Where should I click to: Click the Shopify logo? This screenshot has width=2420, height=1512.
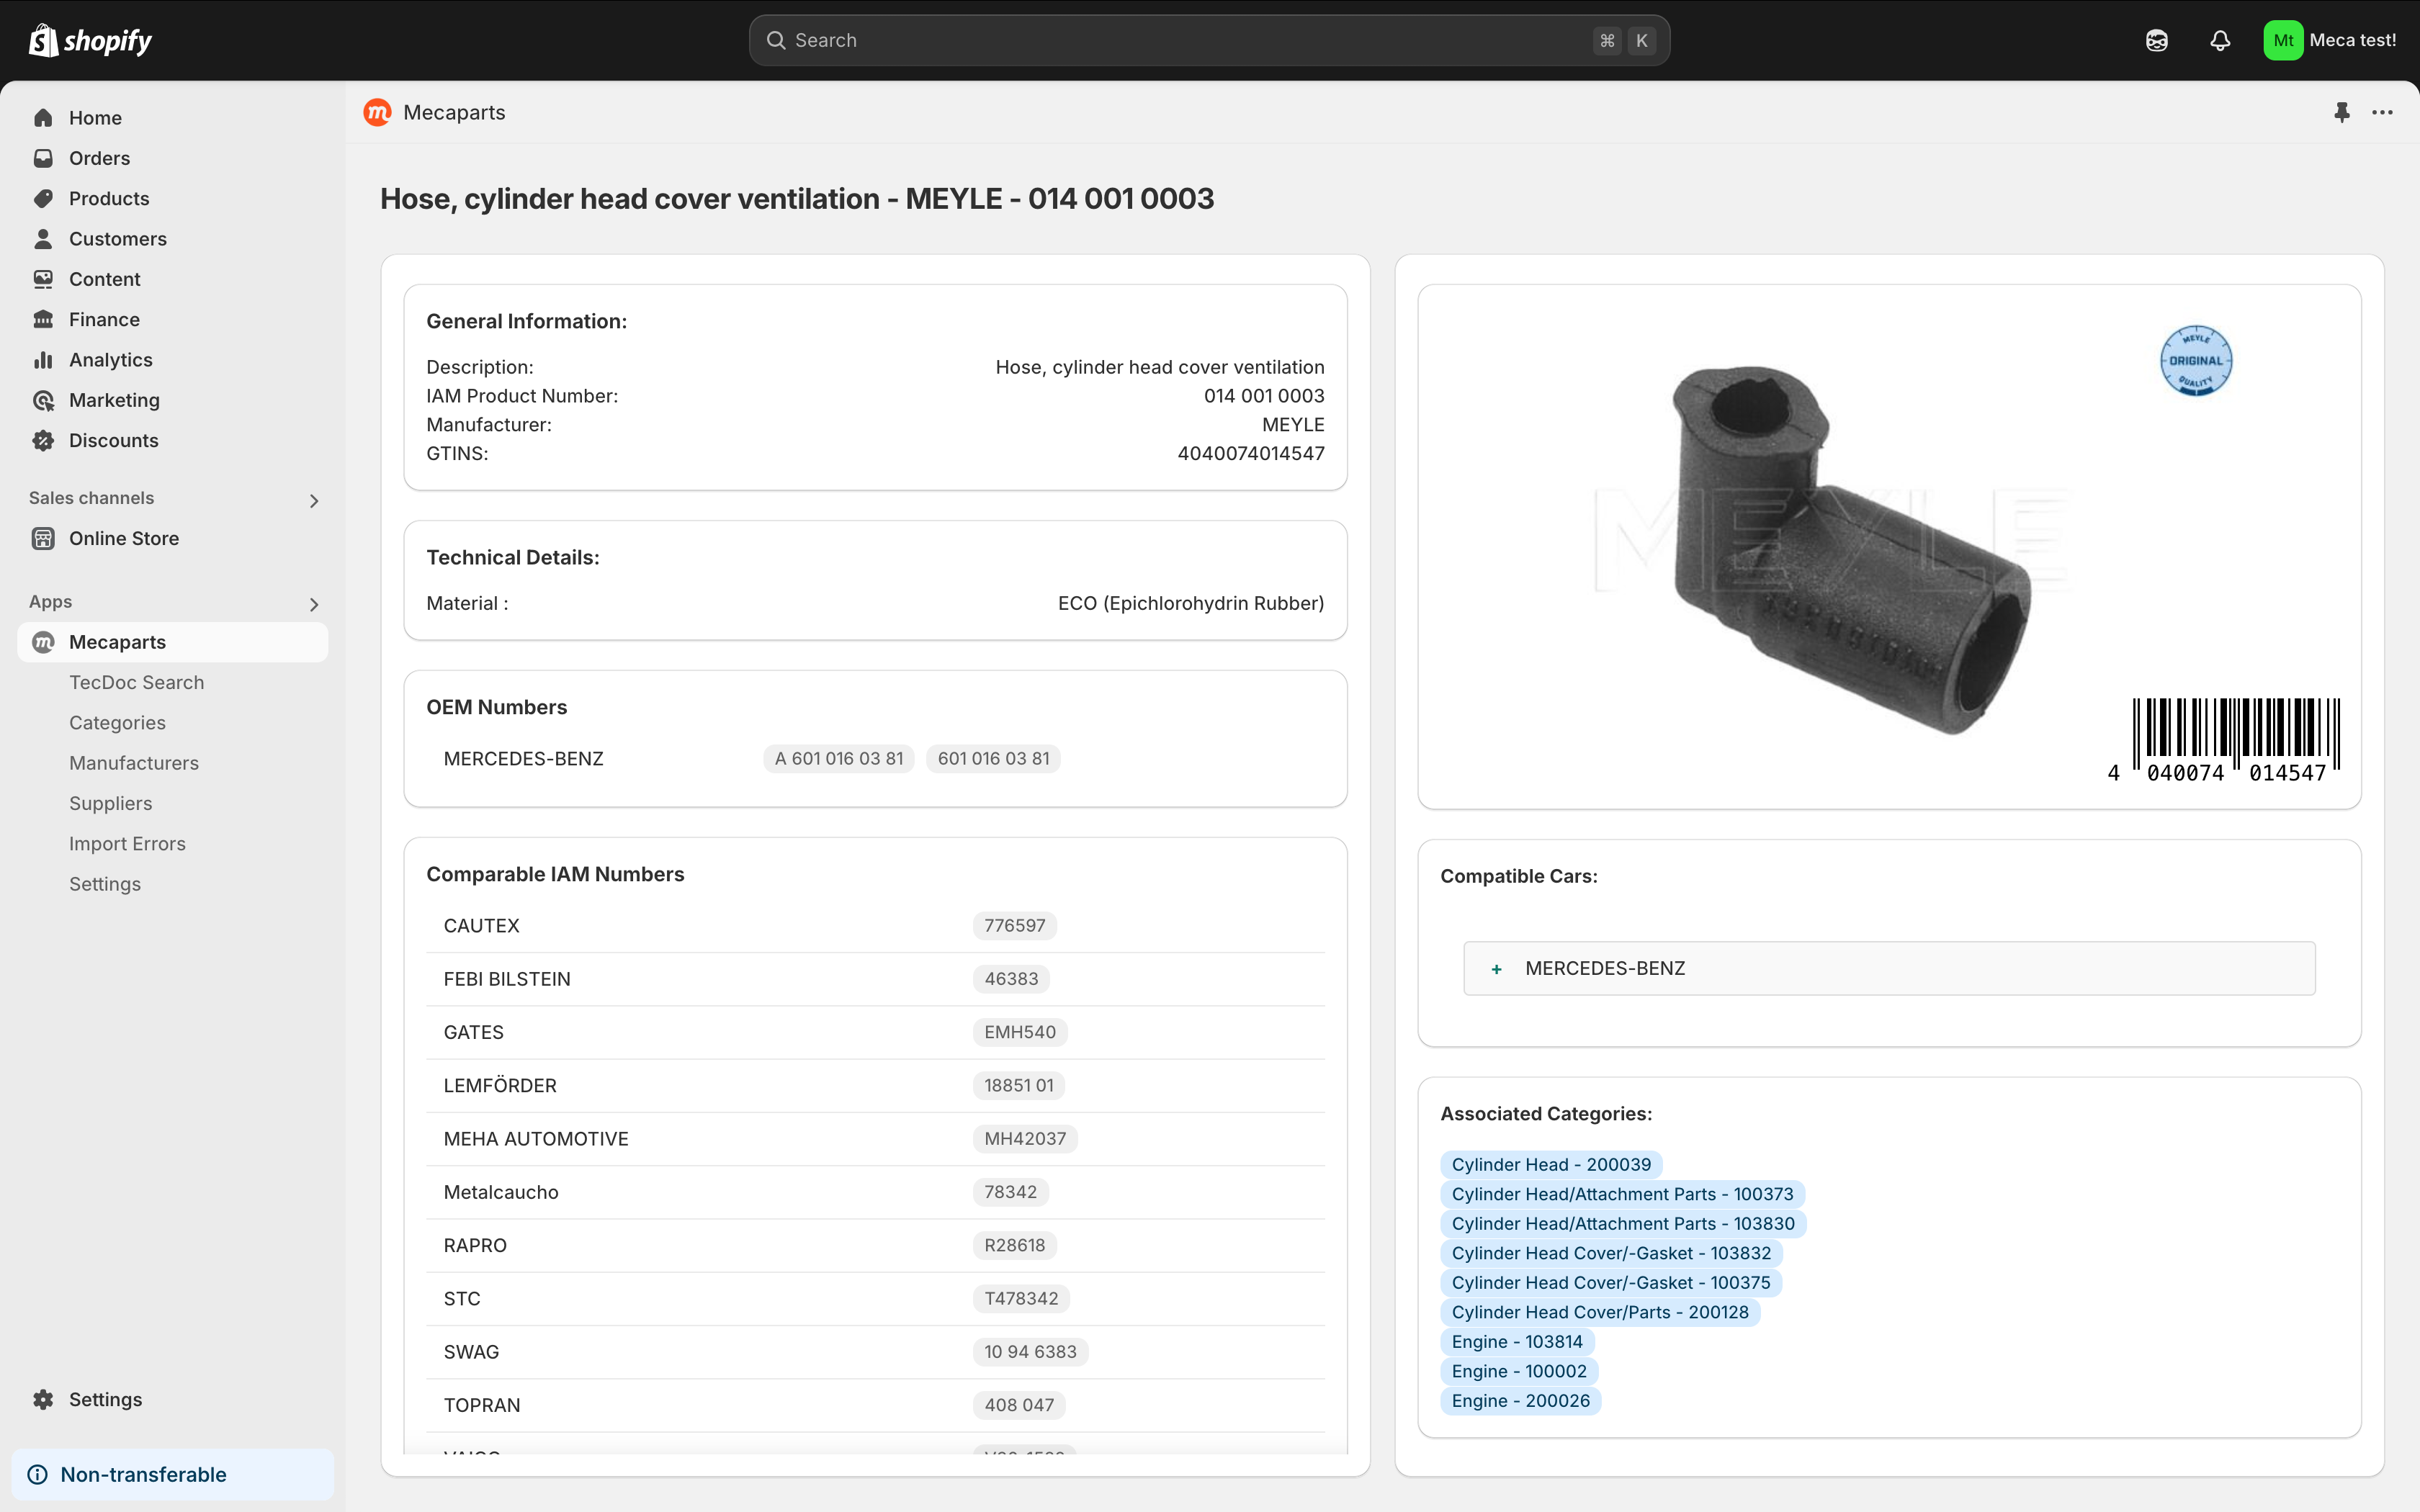[x=90, y=40]
